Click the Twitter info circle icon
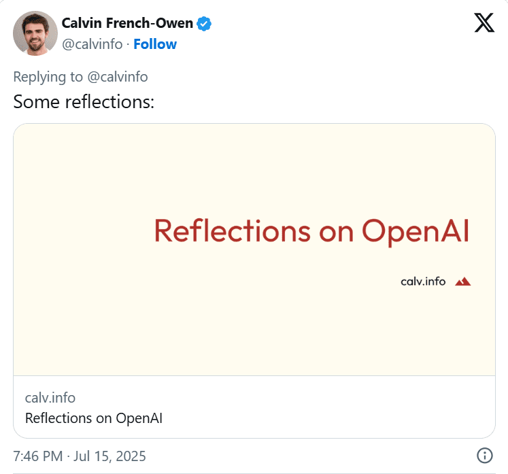Viewport: 508px width, 474px height. tap(484, 455)
